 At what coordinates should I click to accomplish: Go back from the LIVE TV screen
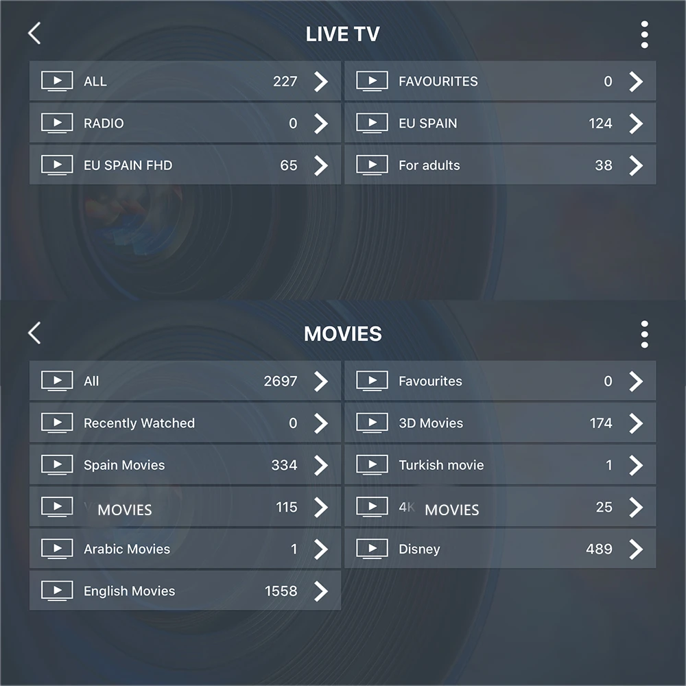pyautogui.click(x=34, y=34)
